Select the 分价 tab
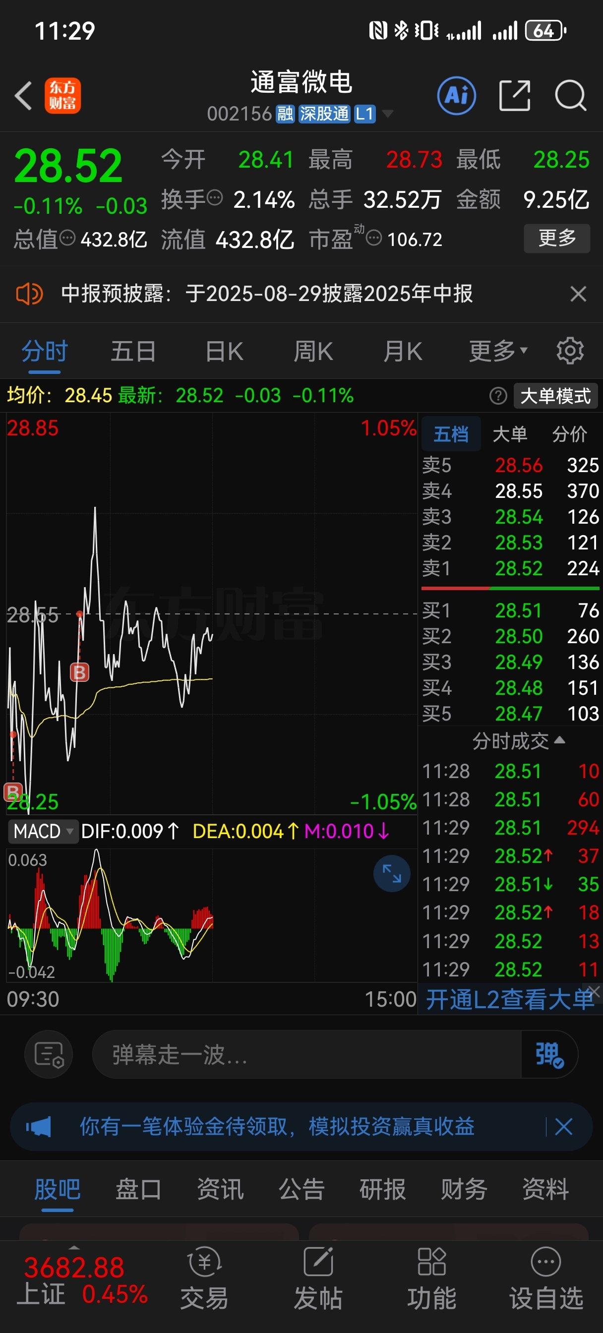Image resolution: width=603 pixels, height=1333 pixels. tap(569, 433)
